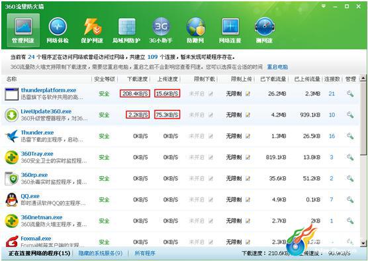
Task: Edit upload limit for LiveUpdate360.exe
Action: click(x=248, y=115)
